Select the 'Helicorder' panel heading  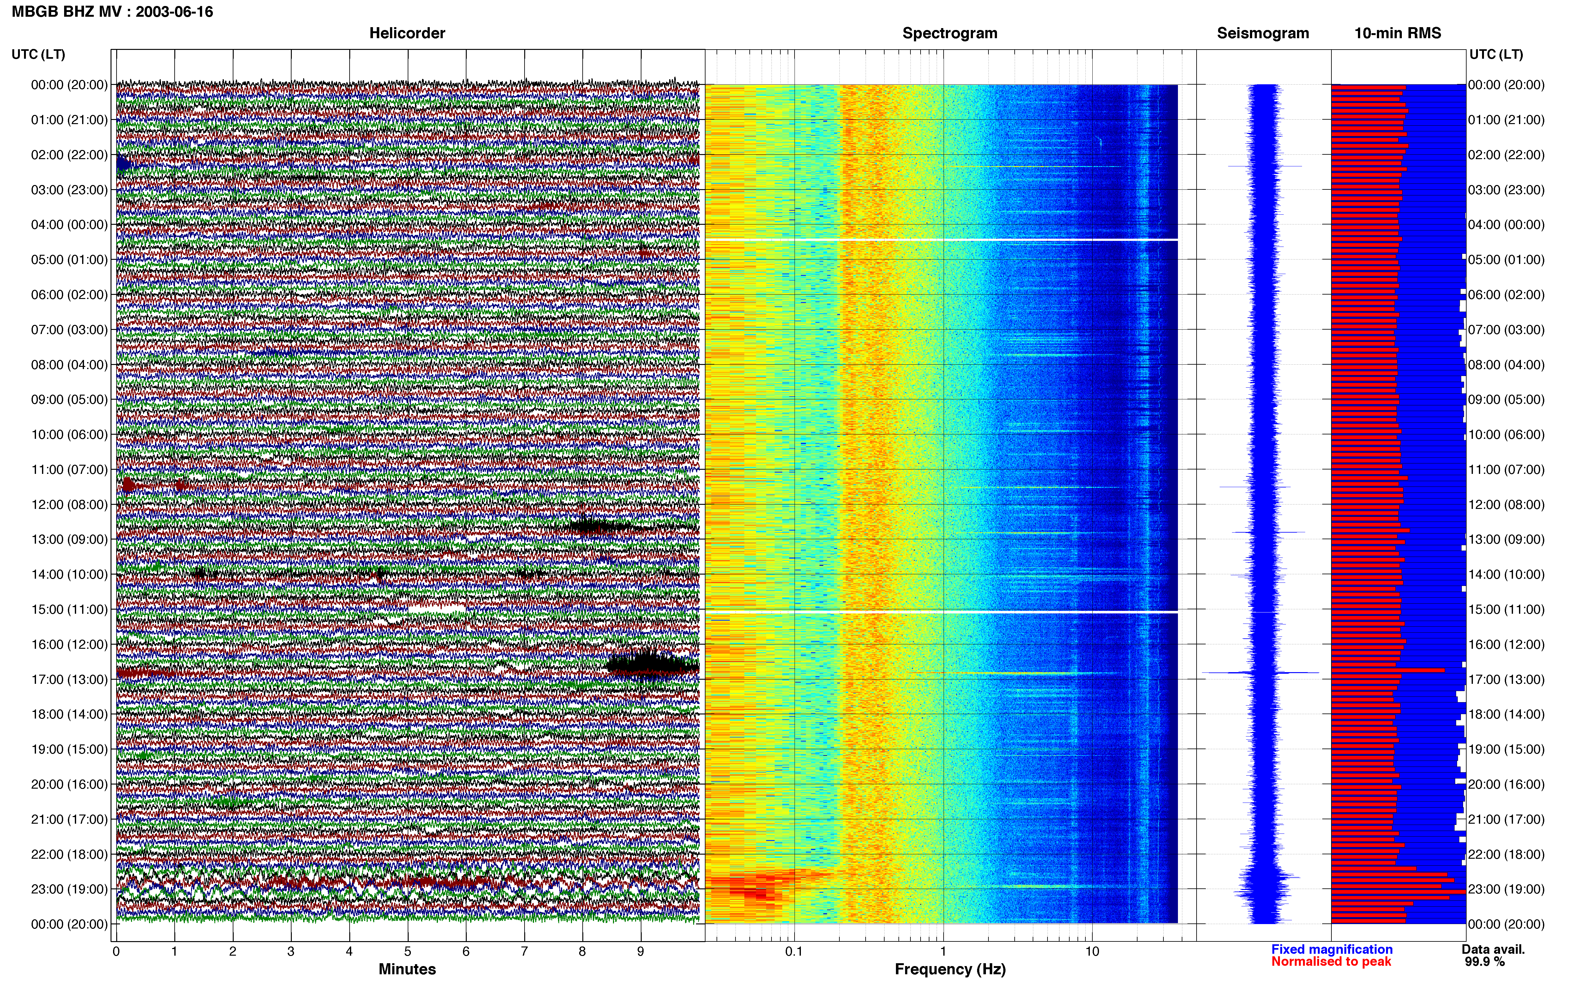click(x=407, y=33)
